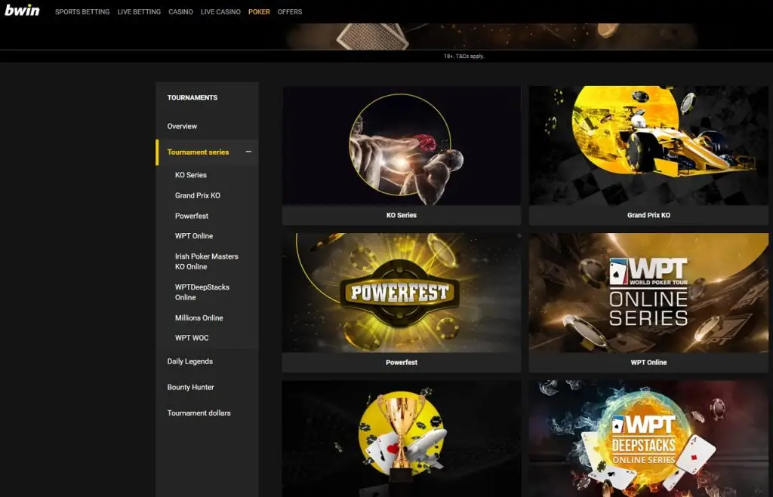Open WPTDeepStacks Online sidebar link
The height and width of the screenshot is (497, 773).
[x=202, y=292]
